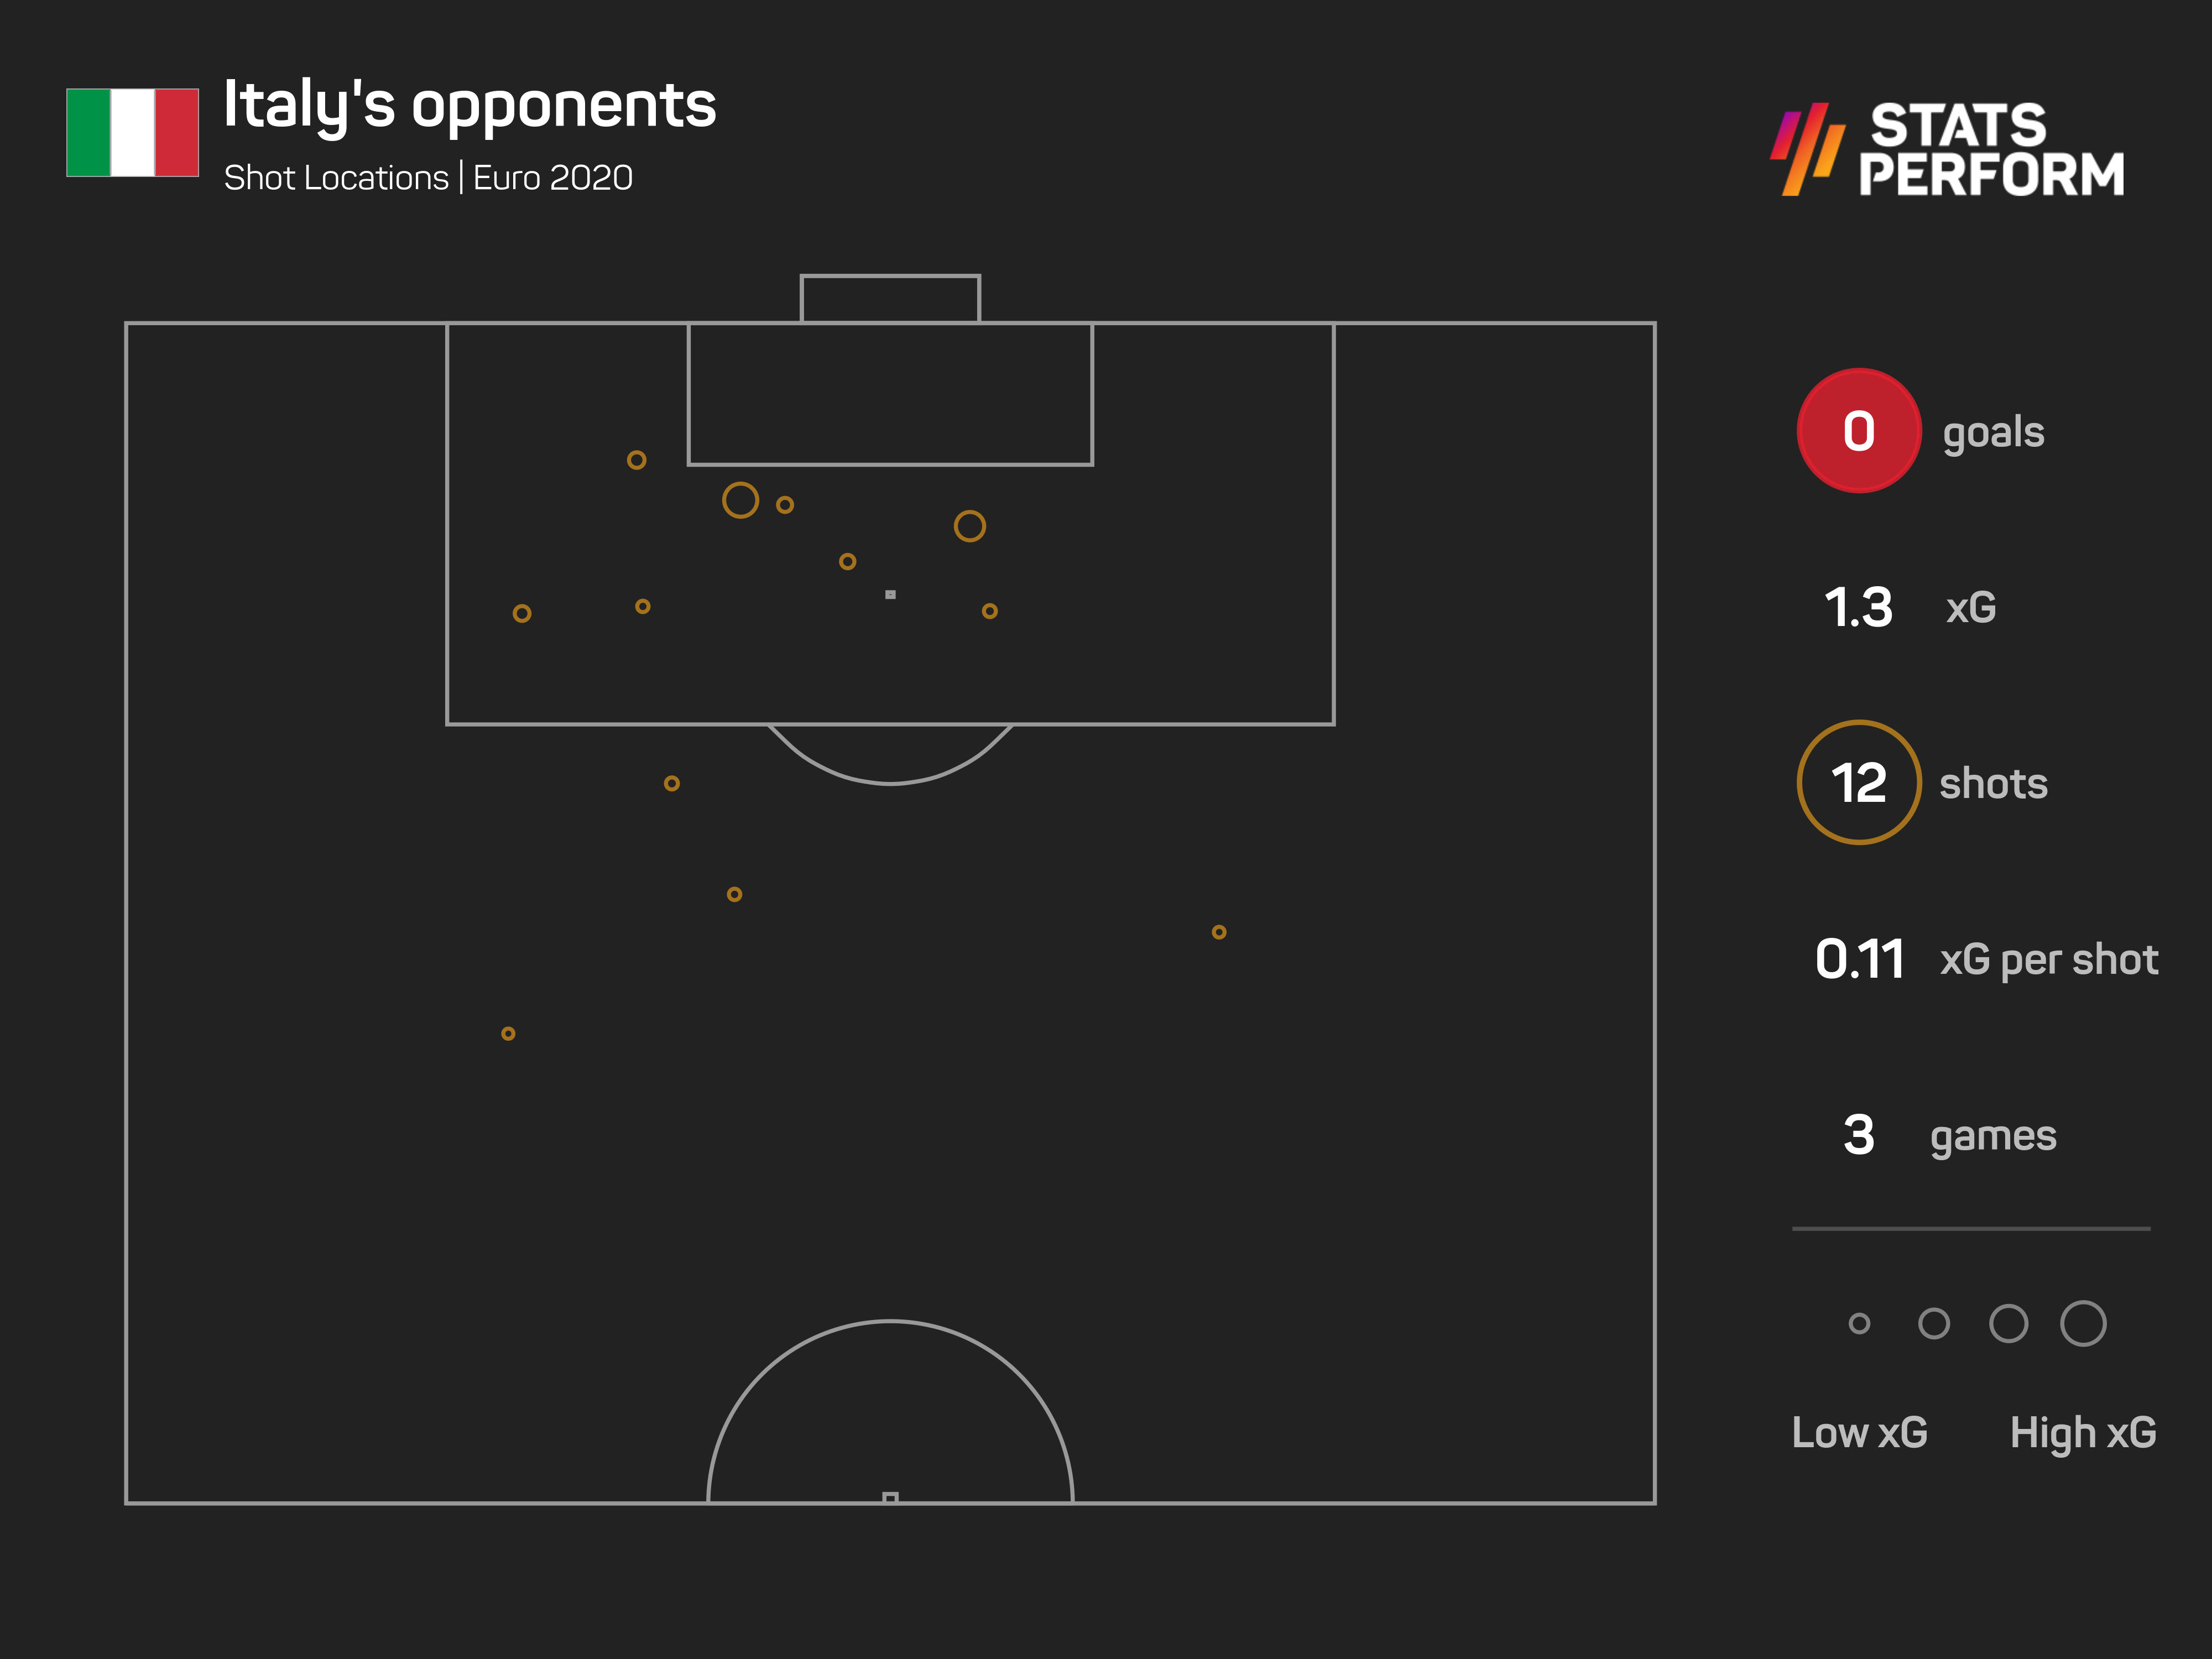Viewport: 2212px width, 1659px height.
Task: Select the third xG legend circle
Action: click(x=2008, y=1324)
